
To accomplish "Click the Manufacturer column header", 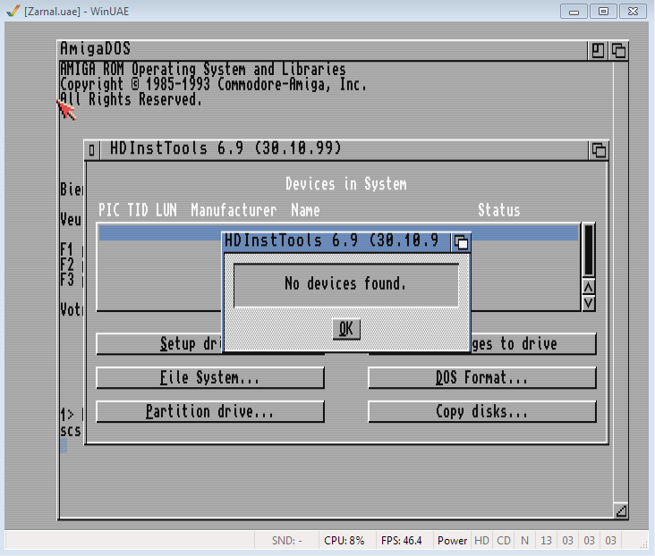I will click(x=234, y=210).
